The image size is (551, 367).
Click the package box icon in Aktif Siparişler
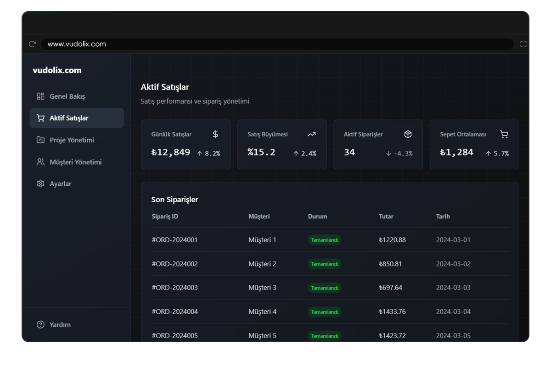click(408, 134)
